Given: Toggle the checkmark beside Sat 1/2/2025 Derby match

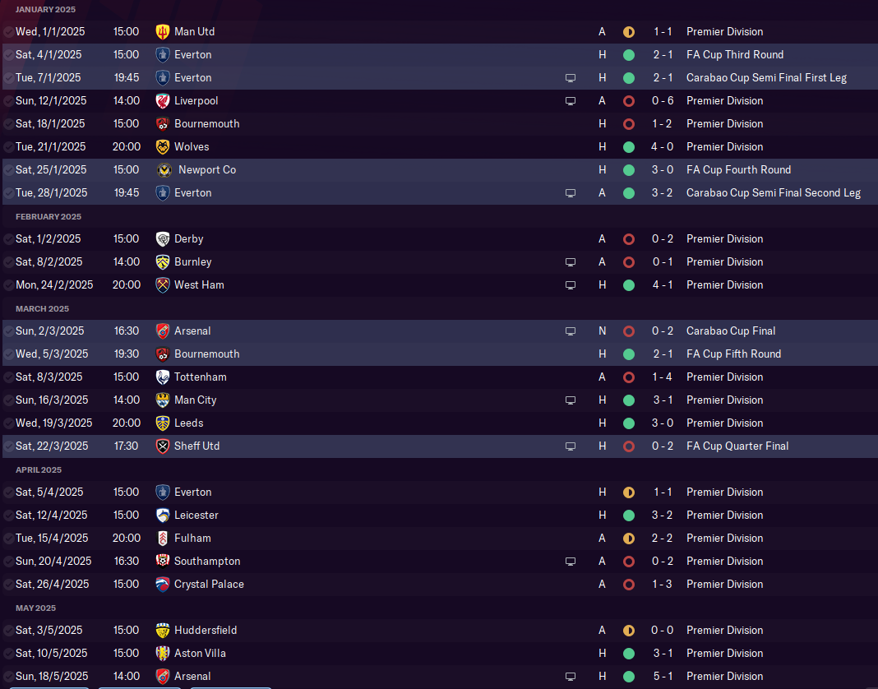Looking at the screenshot, I should pyautogui.click(x=8, y=239).
